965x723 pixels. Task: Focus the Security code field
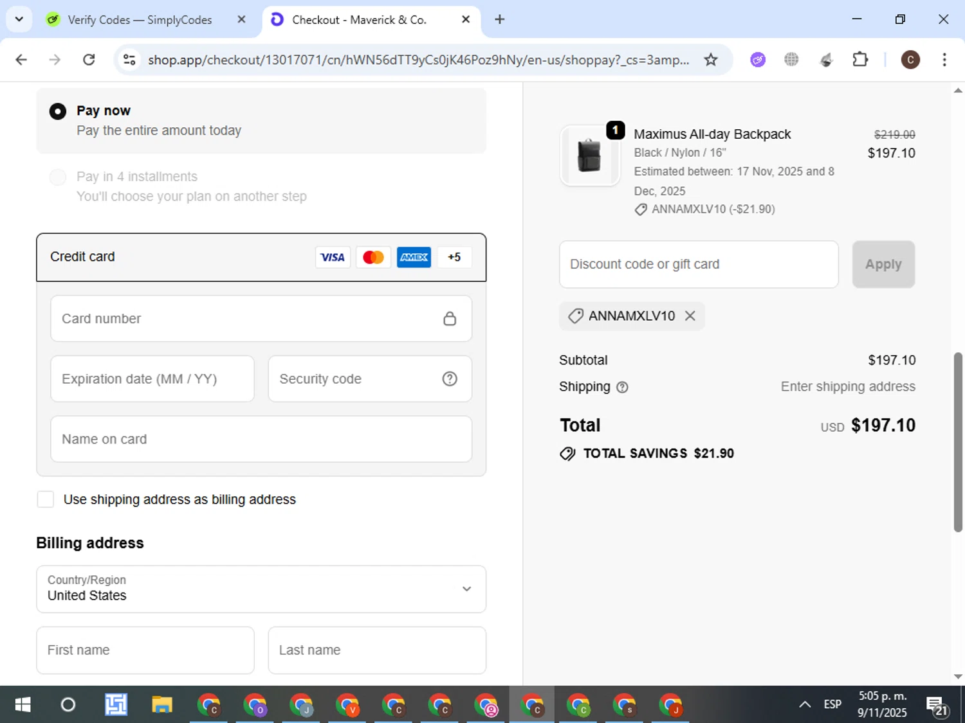pyautogui.click(x=370, y=379)
